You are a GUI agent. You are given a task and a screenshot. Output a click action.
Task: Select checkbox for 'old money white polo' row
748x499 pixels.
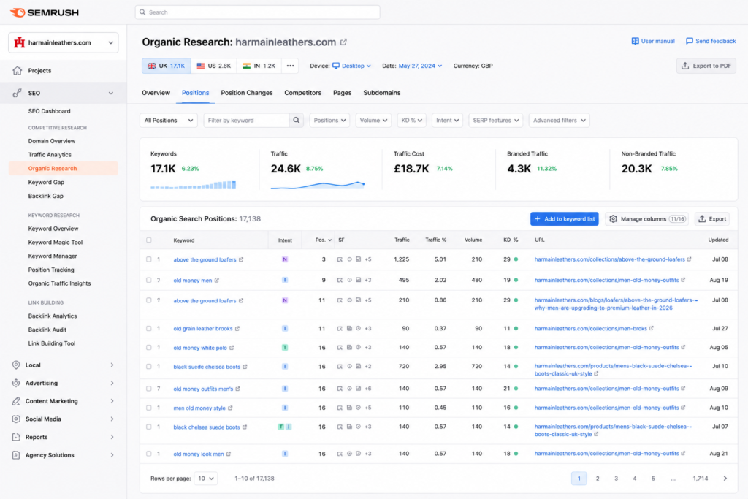(149, 348)
